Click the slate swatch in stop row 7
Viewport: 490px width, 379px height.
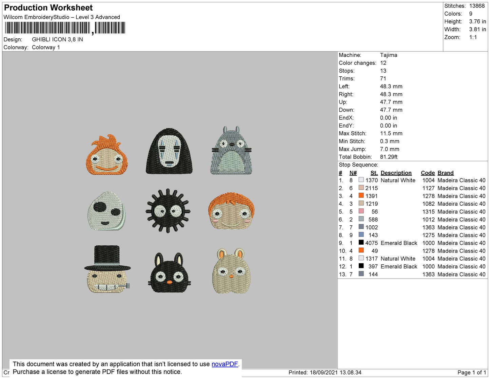pos(361,227)
